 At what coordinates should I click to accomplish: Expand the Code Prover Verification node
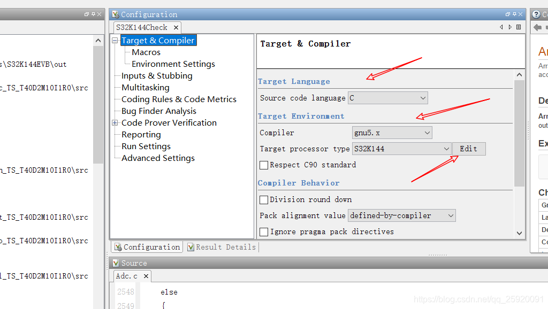click(115, 123)
